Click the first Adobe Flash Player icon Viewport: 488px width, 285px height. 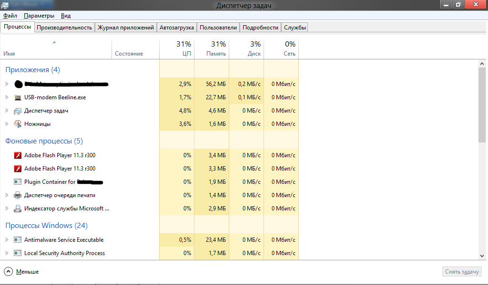coord(18,155)
